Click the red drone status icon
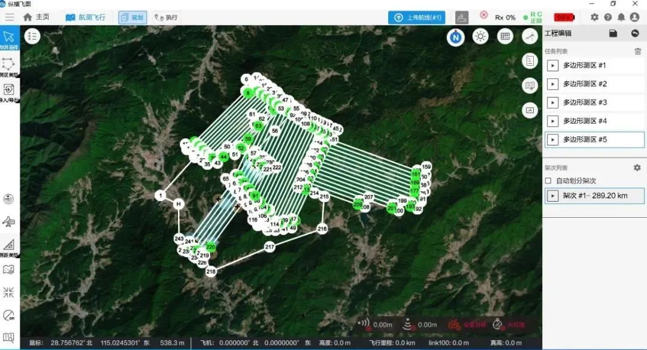647x350 pixels. 454,324
